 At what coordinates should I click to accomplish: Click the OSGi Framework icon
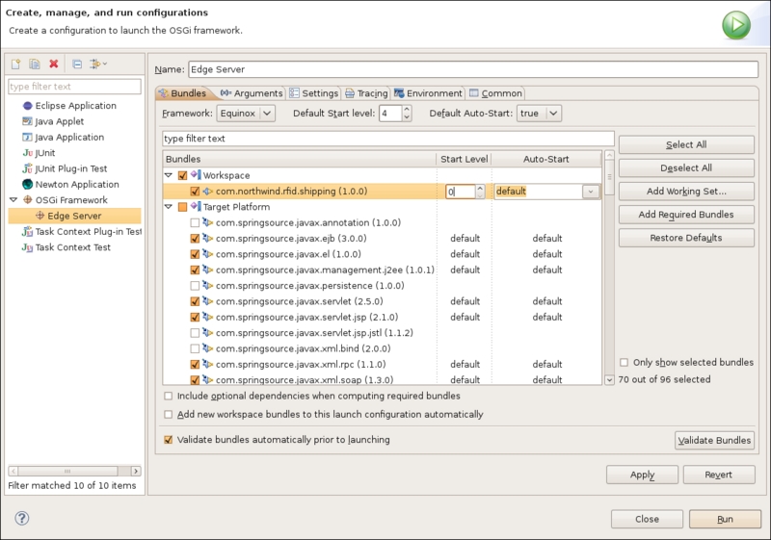coord(28,200)
